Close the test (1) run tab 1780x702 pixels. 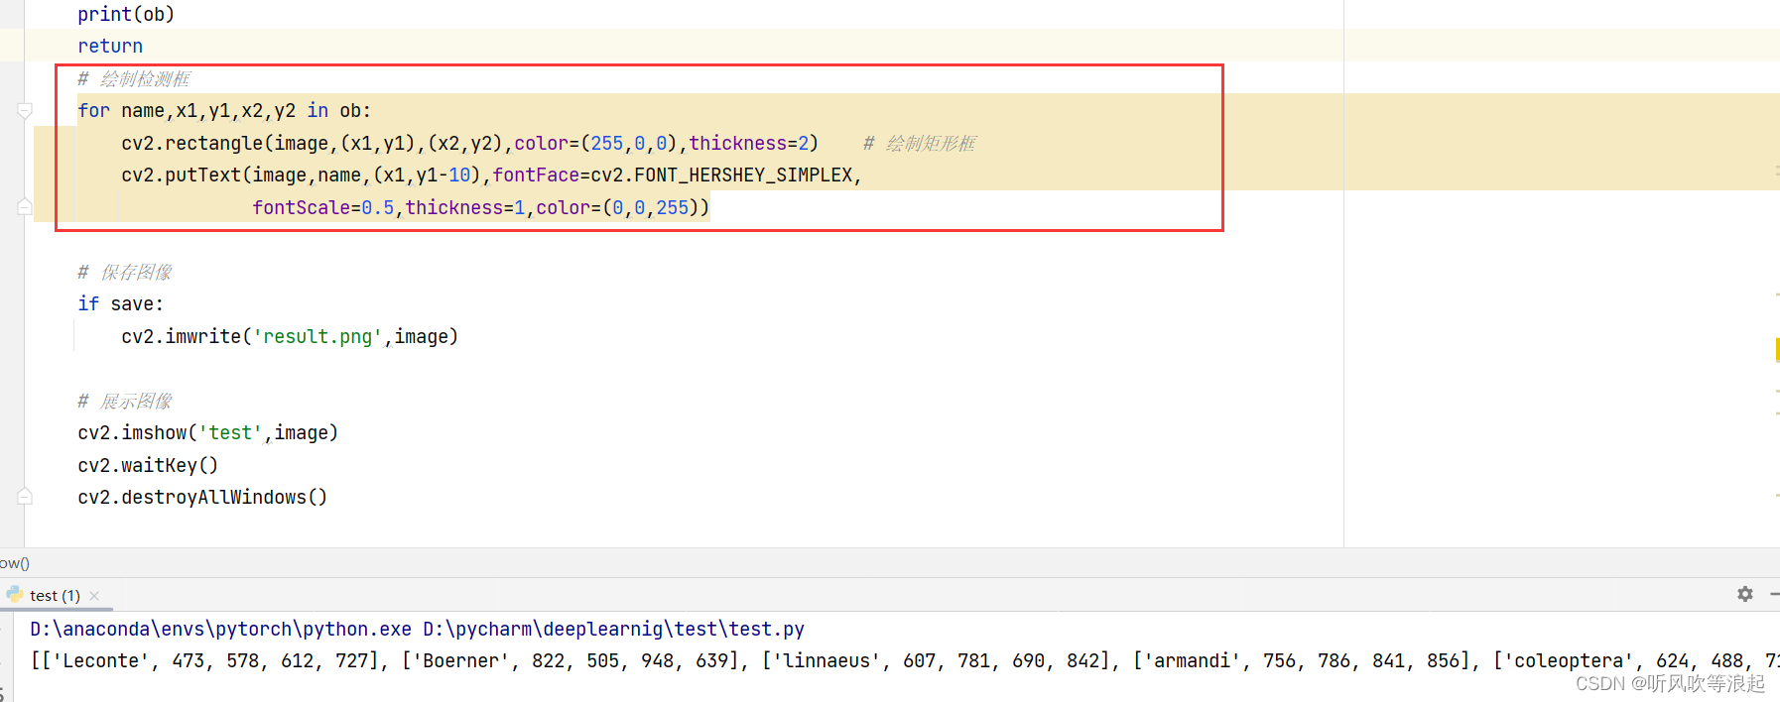[x=94, y=596]
